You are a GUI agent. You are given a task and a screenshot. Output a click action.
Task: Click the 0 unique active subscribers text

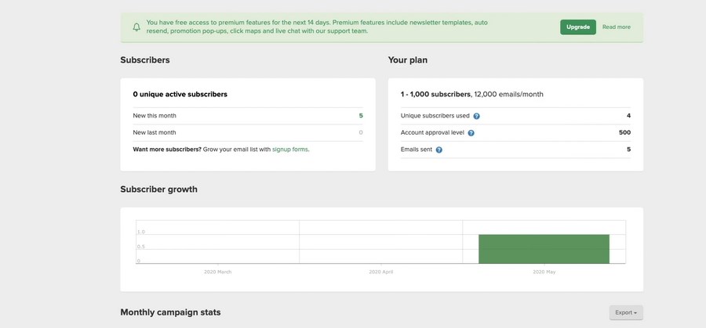[x=180, y=94]
